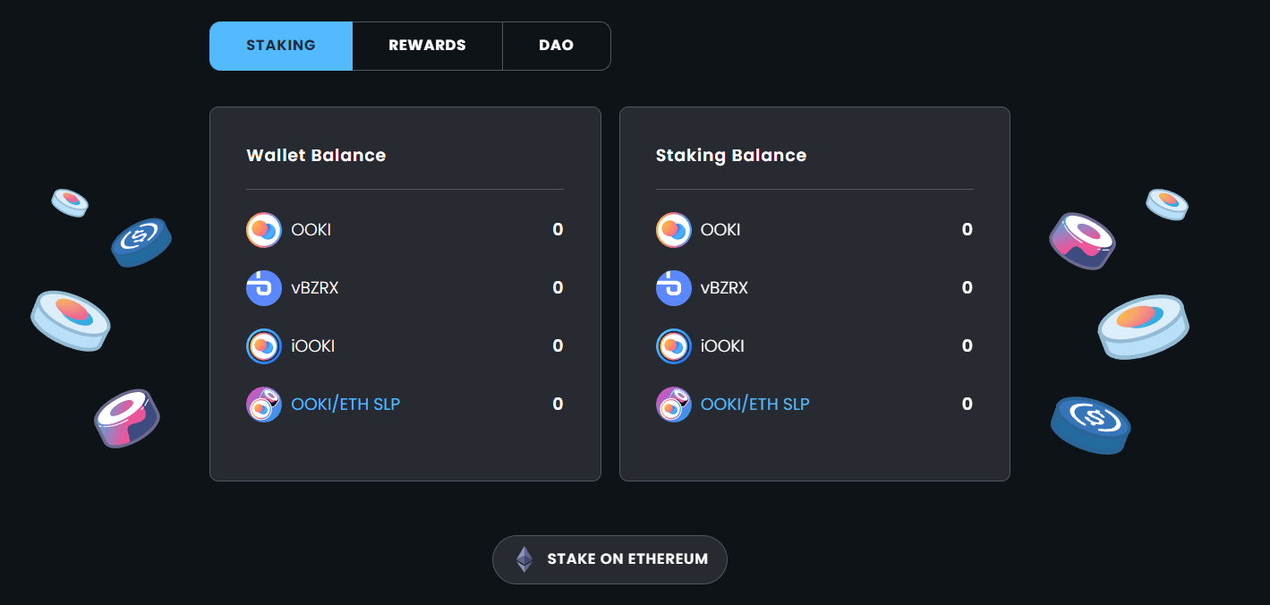Click OOKI/ETH SLP staking balance value 0
The height and width of the screenshot is (605, 1270).
(967, 405)
